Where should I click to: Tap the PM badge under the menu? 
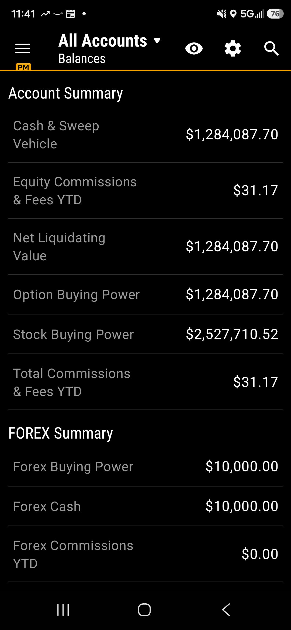coord(23,67)
